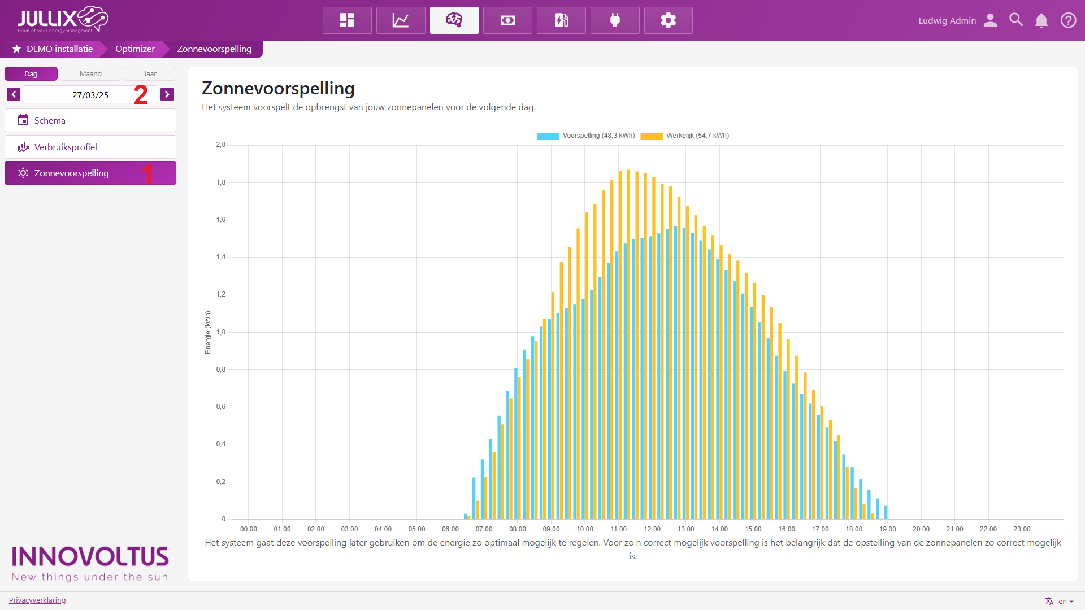Open the power plug icon

(x=615, y=20)
